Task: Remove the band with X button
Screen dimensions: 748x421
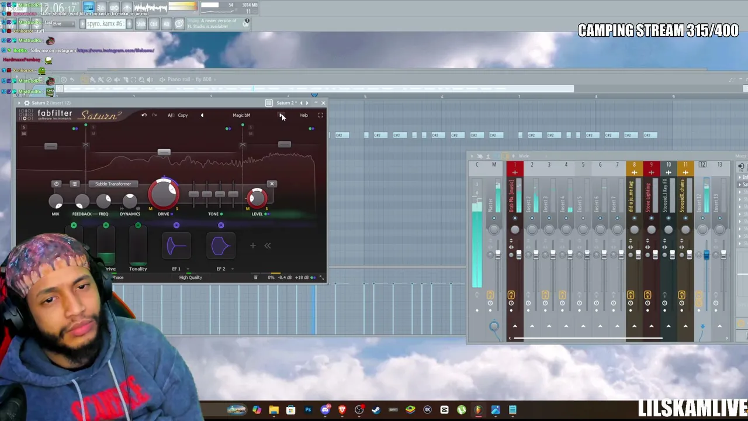Action: (272, 184)
